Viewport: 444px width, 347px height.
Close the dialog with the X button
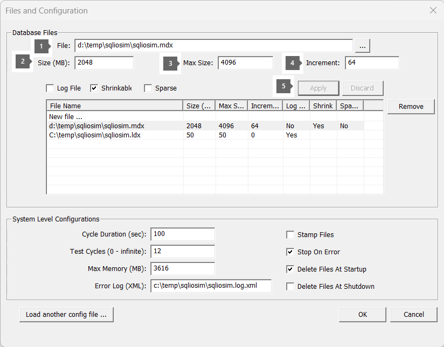(433, 10)
